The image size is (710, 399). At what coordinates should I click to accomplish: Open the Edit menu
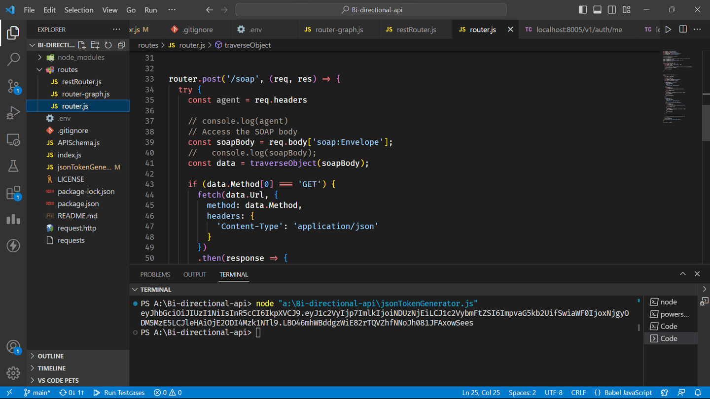point(49,10)
